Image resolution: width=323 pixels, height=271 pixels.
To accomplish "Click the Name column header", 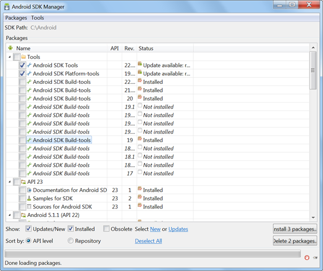I will (x=56, y=48).
